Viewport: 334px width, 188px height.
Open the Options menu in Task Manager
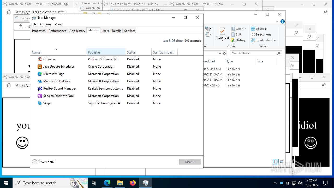coord(46,24)
